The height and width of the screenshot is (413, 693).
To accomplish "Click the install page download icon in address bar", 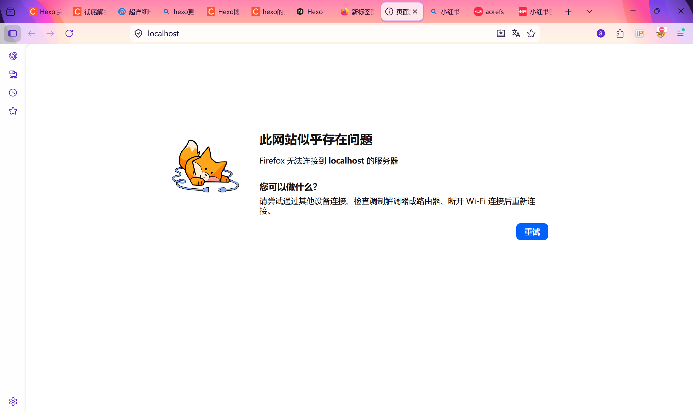I will (501, 34).
